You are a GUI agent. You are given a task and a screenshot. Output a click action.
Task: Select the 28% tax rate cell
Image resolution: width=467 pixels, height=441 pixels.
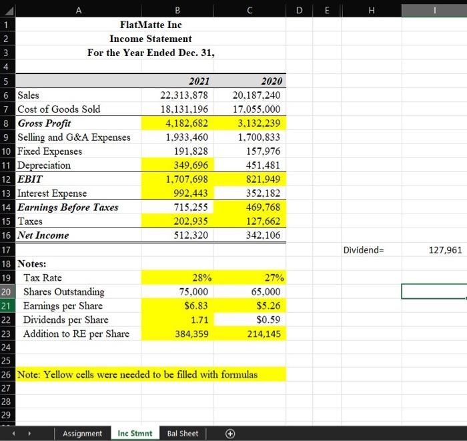[x=177, y=278]
